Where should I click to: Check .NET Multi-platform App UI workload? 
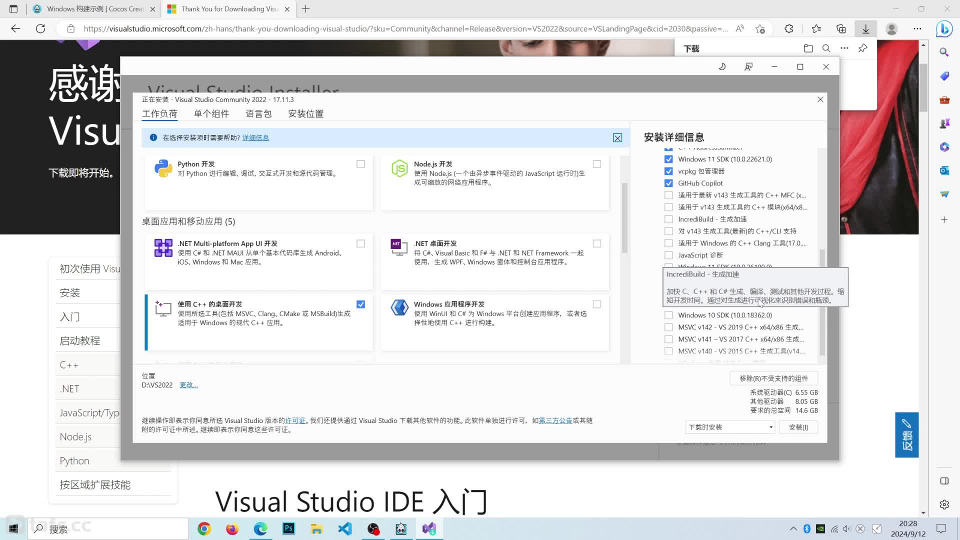point(360,243)
